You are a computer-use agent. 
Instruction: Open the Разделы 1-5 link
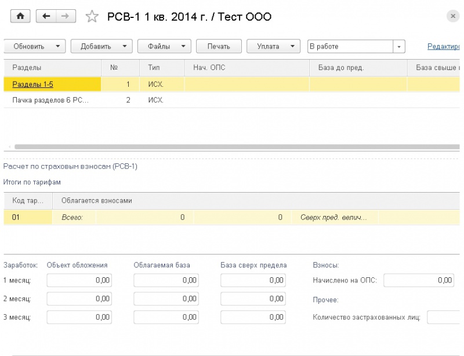coord(32,85)
